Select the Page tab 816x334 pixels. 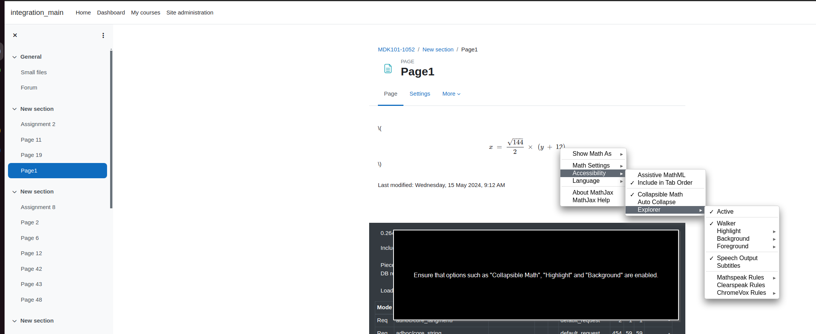click(390, 94)
